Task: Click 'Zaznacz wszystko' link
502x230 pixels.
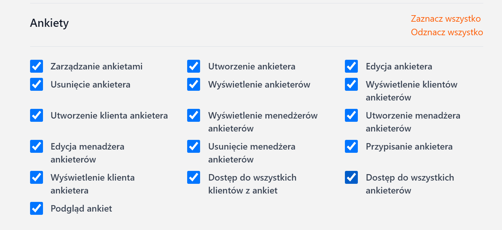Action: 445,19
